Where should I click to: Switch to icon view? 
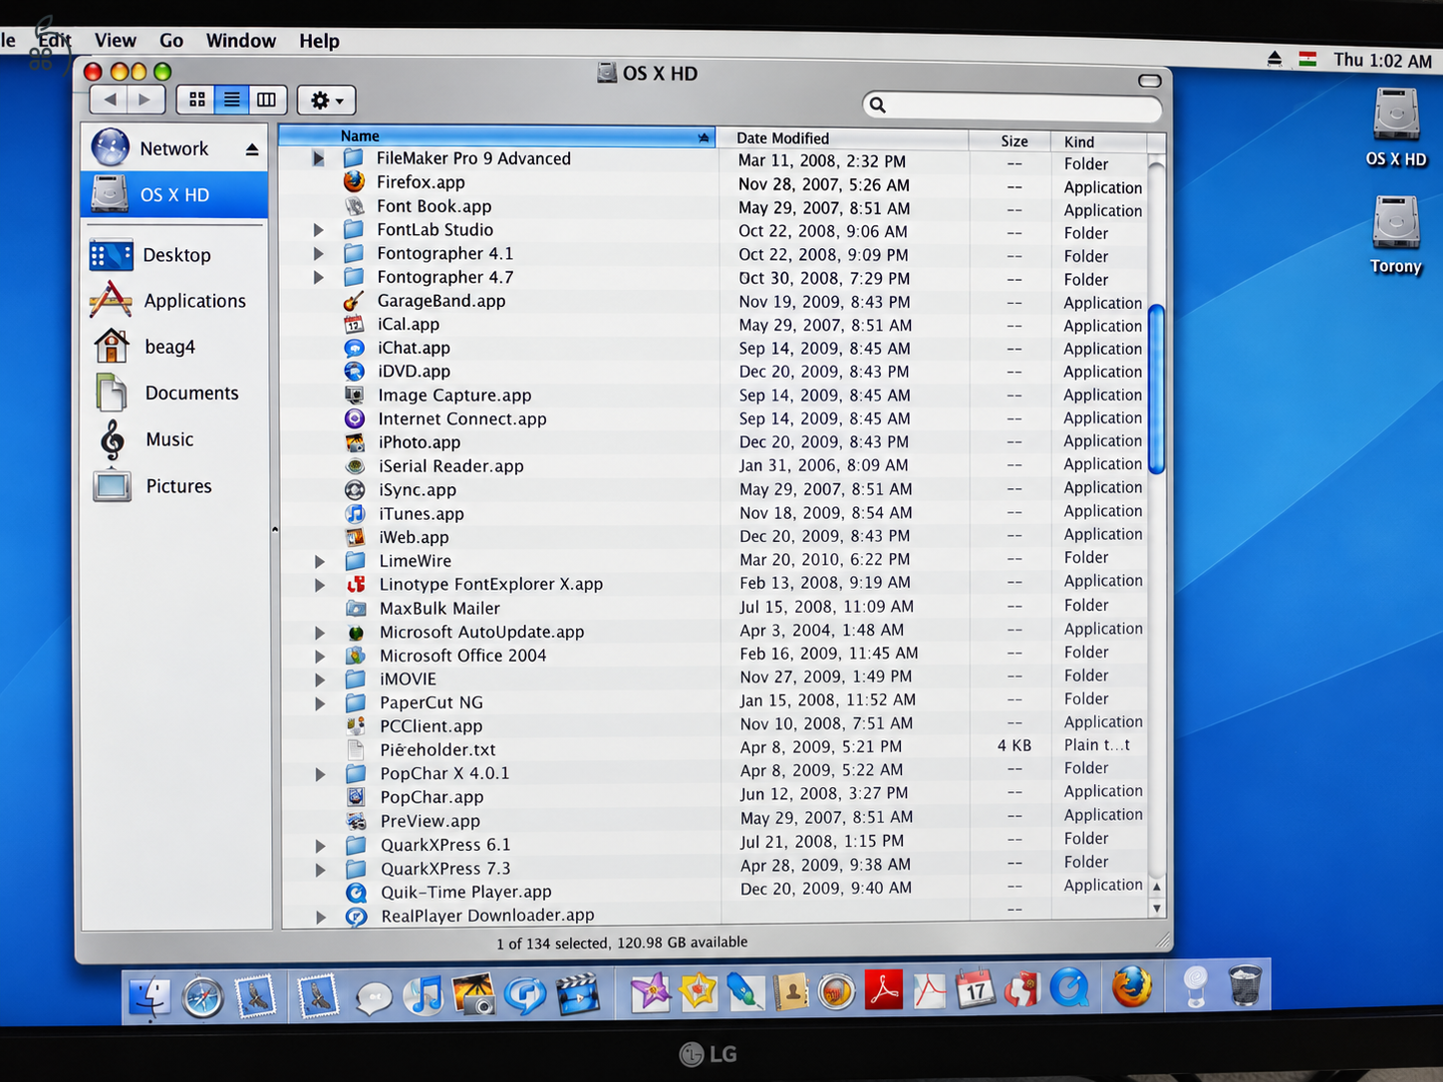tap(196, 100)
